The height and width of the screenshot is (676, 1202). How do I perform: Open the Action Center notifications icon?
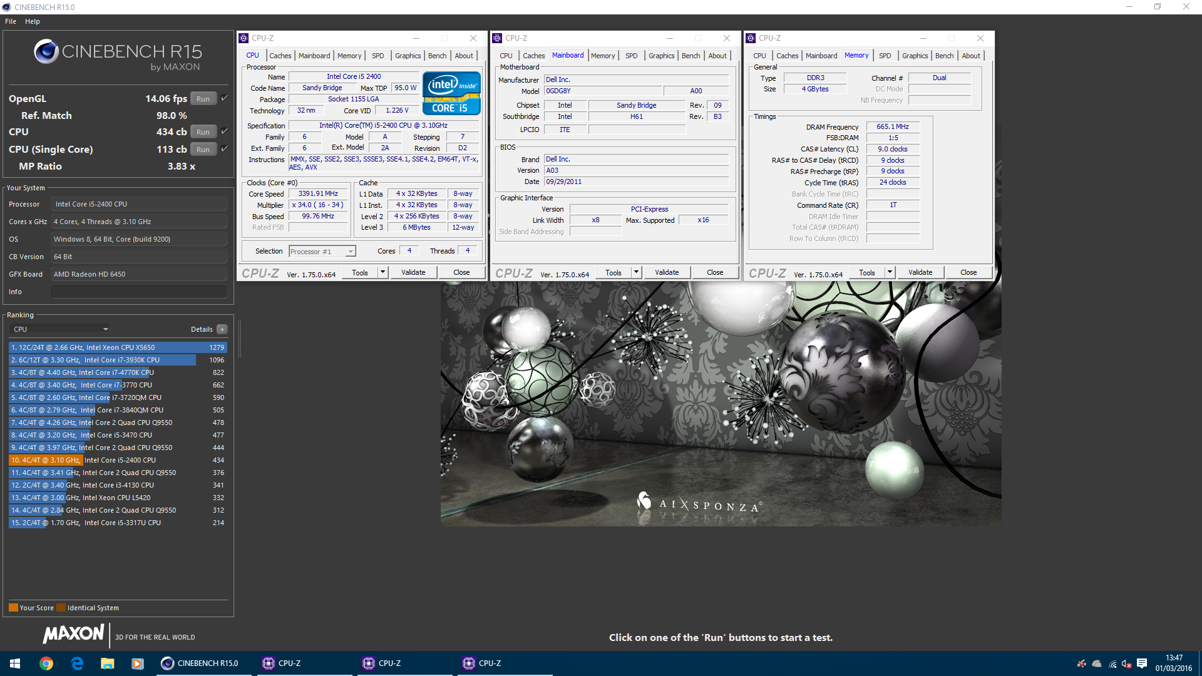1142,663
